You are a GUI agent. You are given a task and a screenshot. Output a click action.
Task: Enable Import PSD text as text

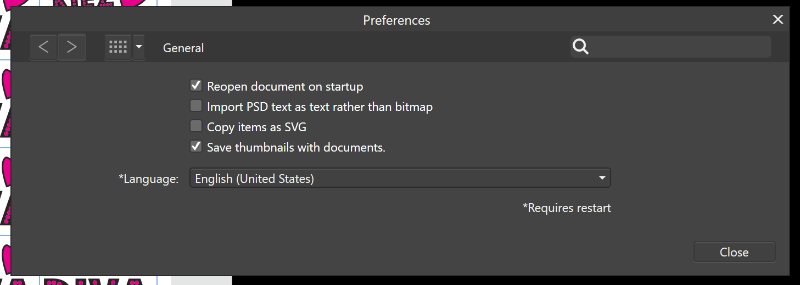click(x=196, y=105)
